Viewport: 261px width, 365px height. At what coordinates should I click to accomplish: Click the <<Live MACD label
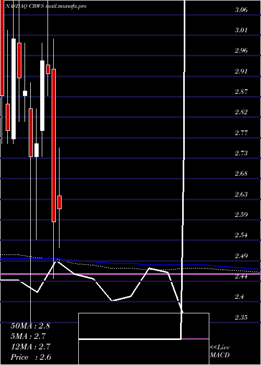pos(220,351)
